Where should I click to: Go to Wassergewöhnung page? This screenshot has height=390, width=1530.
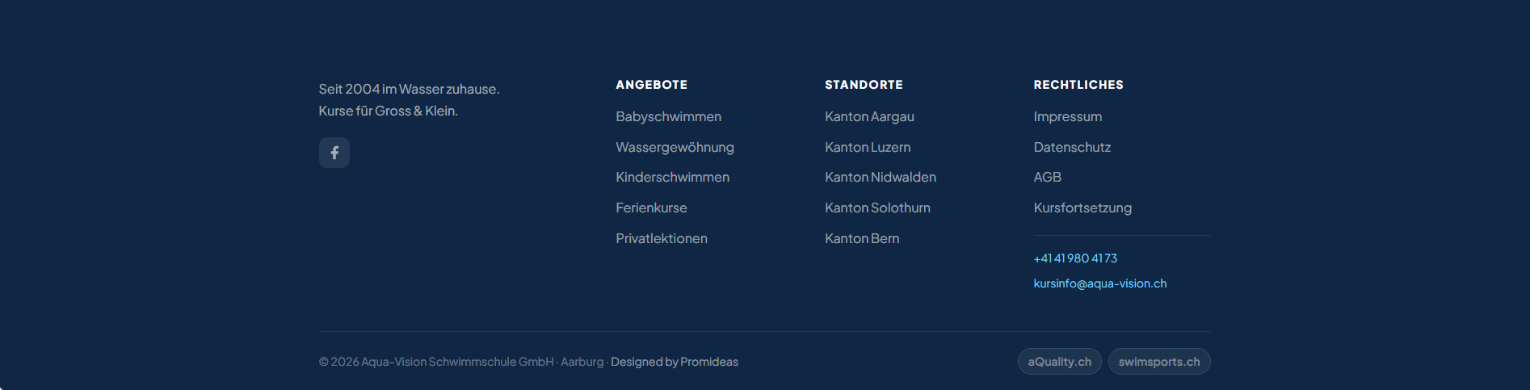pos(675,147)
